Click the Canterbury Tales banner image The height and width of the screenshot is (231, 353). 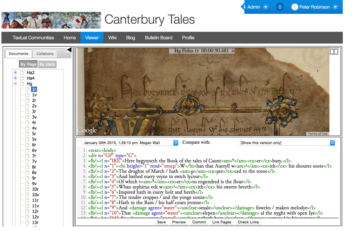(x=51, y=20)
